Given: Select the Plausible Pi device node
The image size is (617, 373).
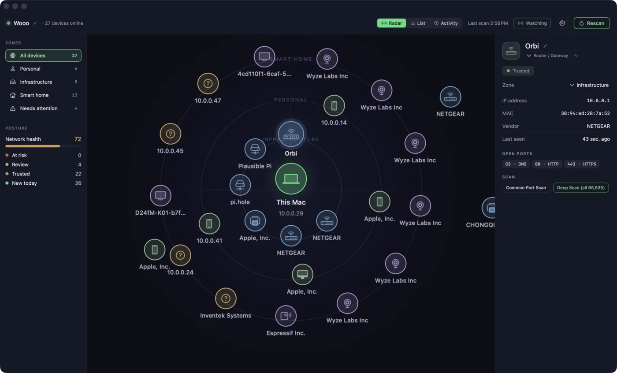Looking at the screenshot, I should tap(255, 149).
